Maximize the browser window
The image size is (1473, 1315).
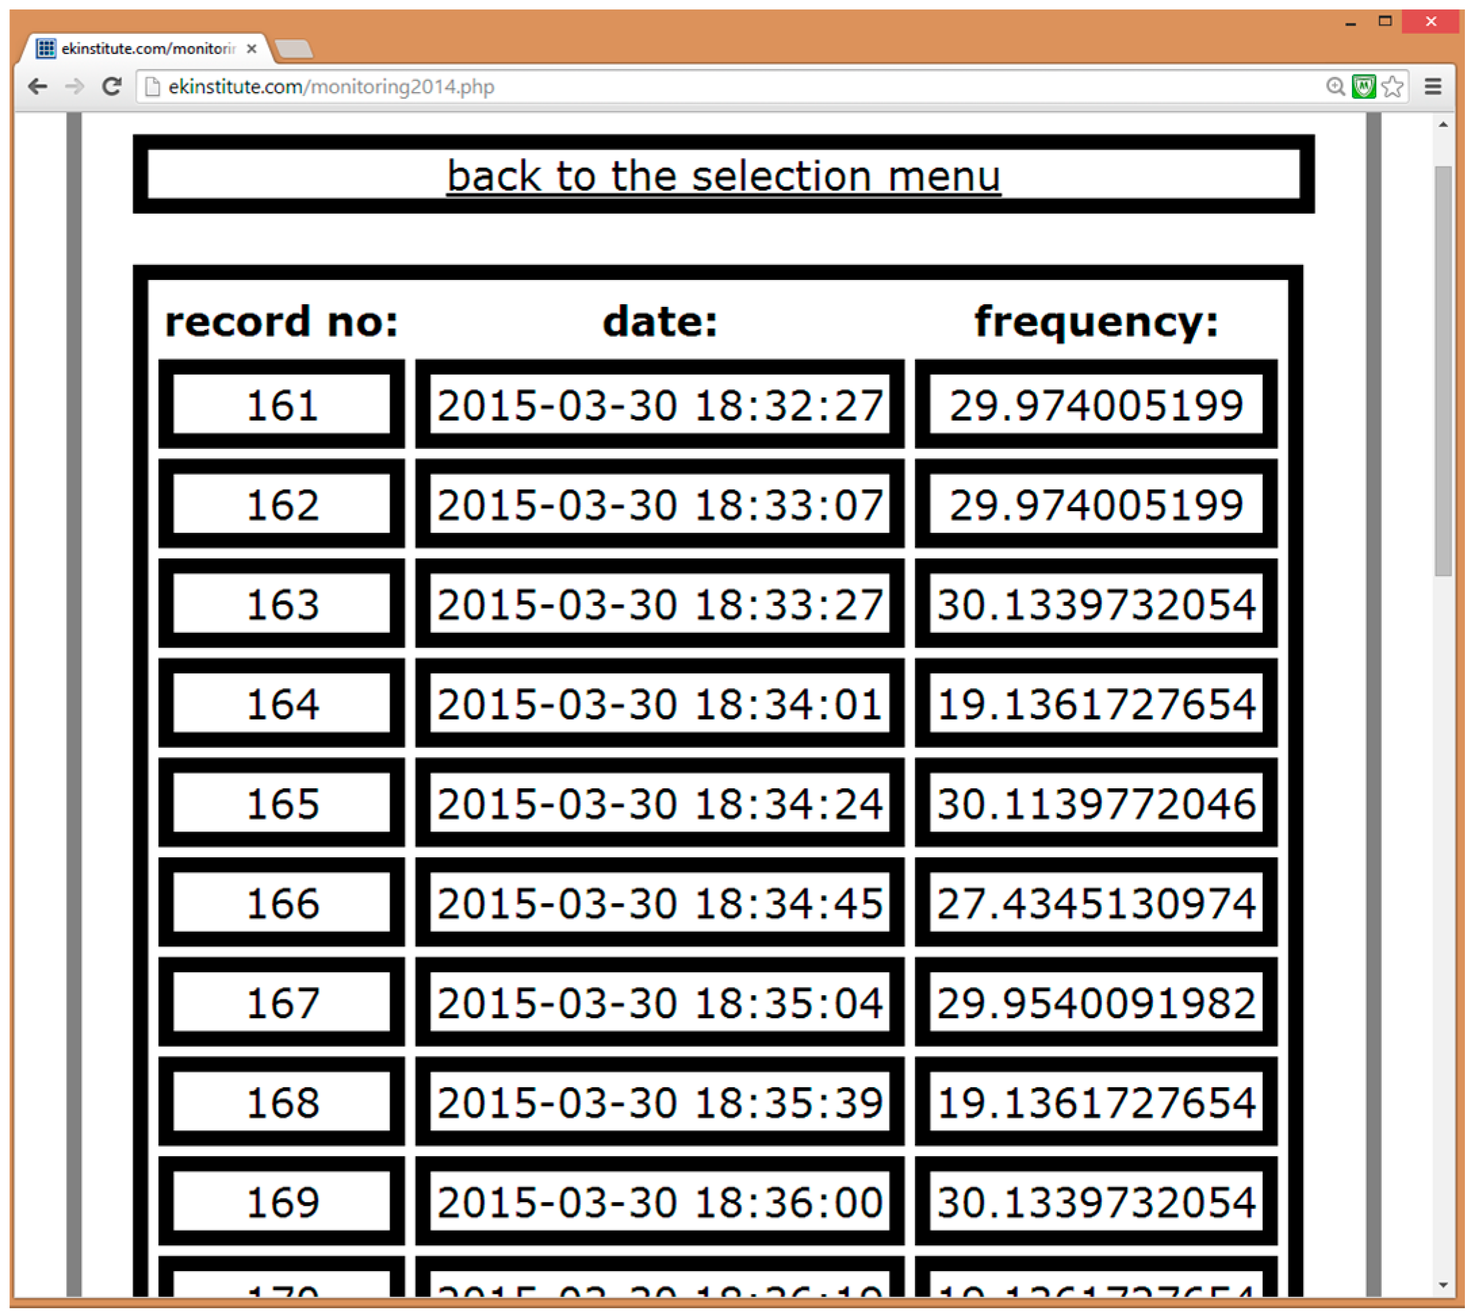pos(1385,21)
